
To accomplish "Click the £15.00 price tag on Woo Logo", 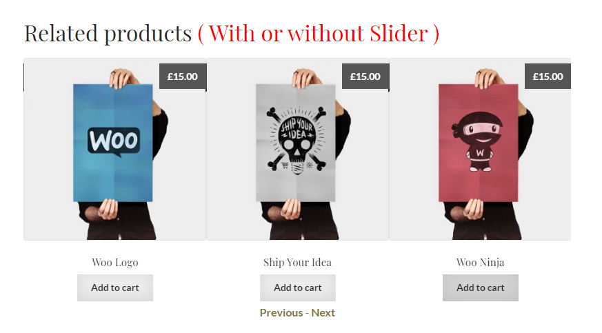I will tap(183, 77).
